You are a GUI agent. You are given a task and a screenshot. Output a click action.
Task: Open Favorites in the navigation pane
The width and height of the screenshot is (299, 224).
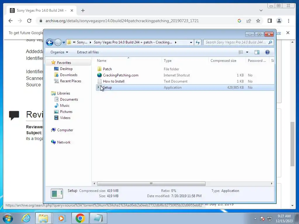64,63
